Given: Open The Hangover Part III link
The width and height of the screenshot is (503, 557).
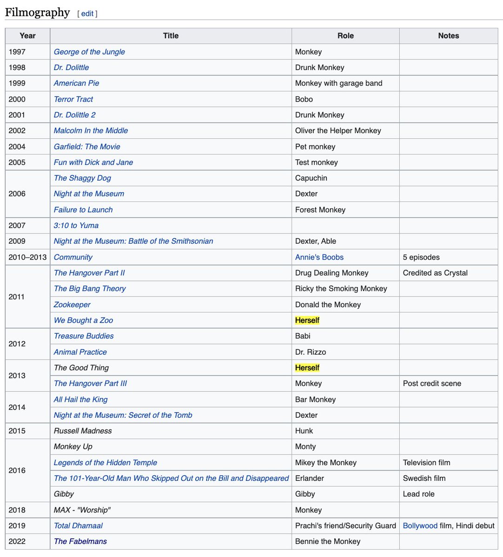Looking at the screenshot, I should pyautogui.click(x=90, y=383).
